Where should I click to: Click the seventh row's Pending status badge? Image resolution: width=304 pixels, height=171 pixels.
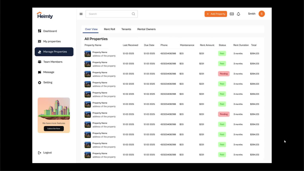coord(224,114)
